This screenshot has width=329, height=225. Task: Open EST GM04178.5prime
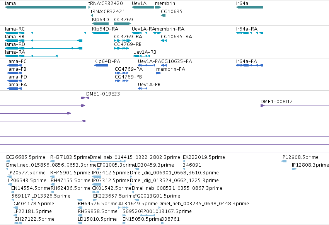[x=34, y=204]
